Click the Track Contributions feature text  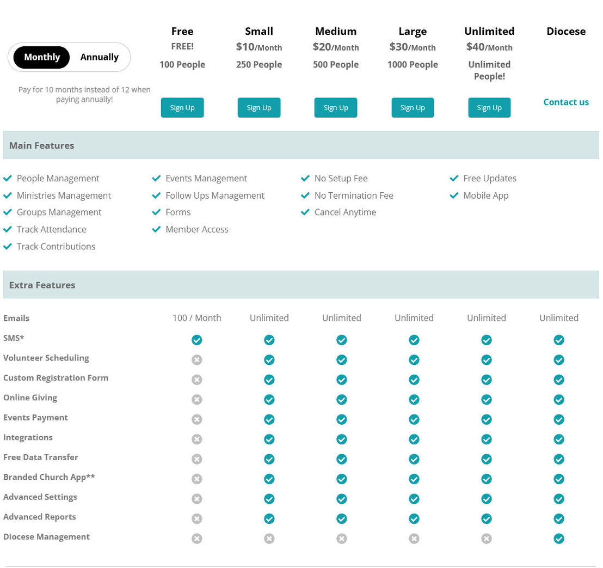pyautogui.click(x=56, y=246)
